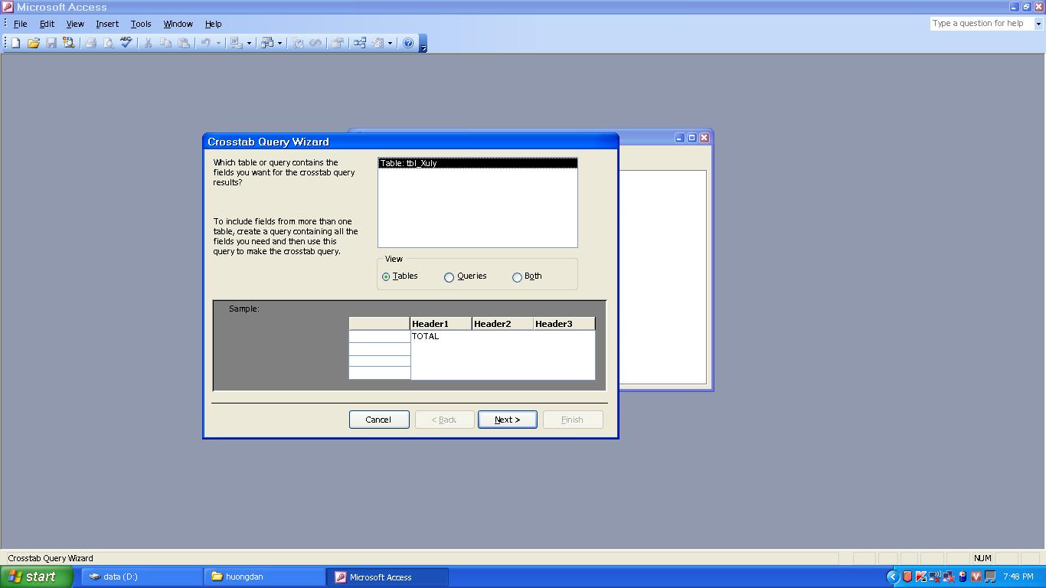Click the File Search toolbar icon

69,43
